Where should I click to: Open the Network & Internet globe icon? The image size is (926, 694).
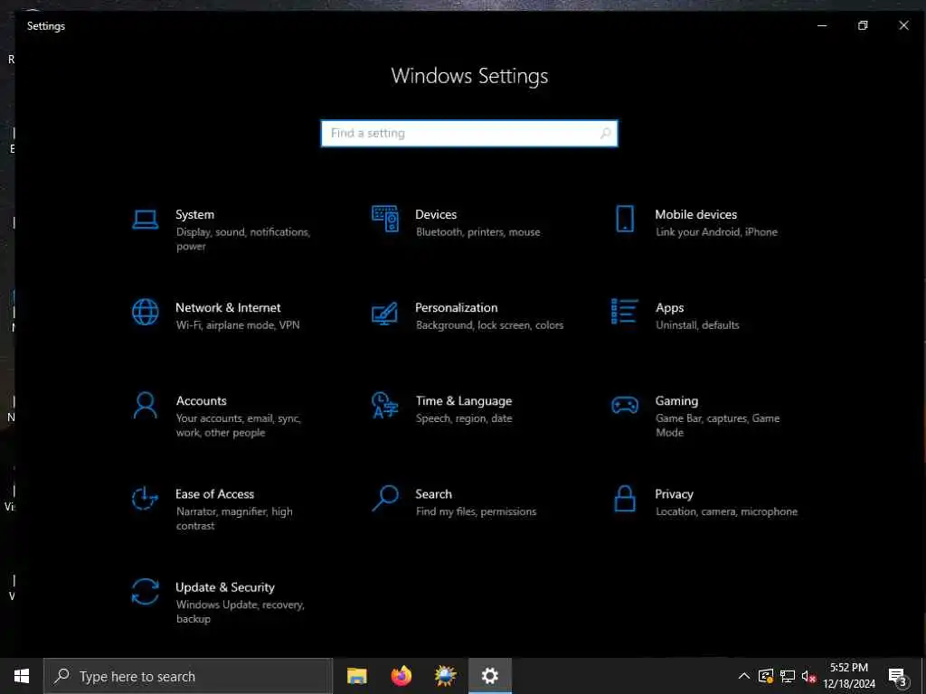145,312
